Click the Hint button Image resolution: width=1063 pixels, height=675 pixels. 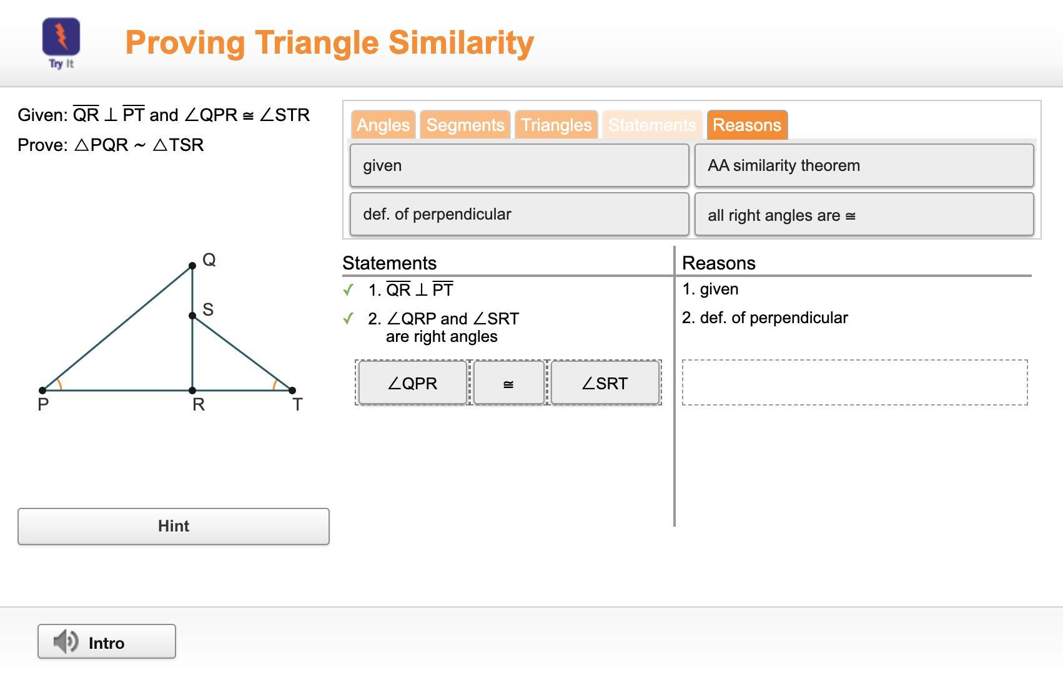coord(174,527)
